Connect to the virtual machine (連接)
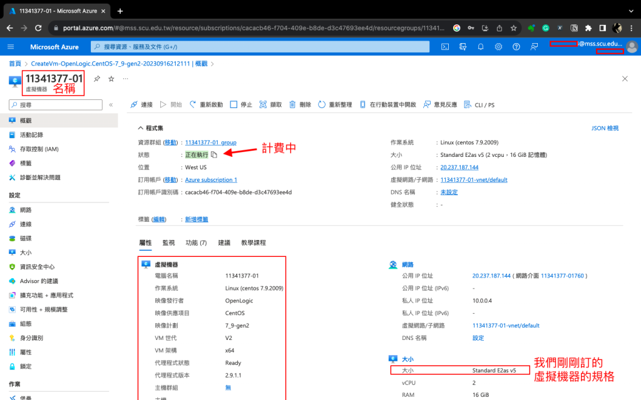This screenshot has height=400, width=641. 141,105
